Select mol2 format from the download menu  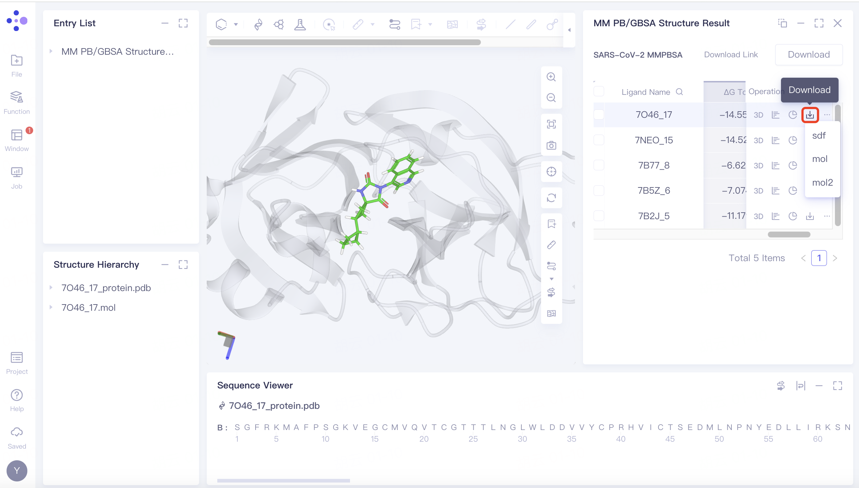(x=822, y=182)
